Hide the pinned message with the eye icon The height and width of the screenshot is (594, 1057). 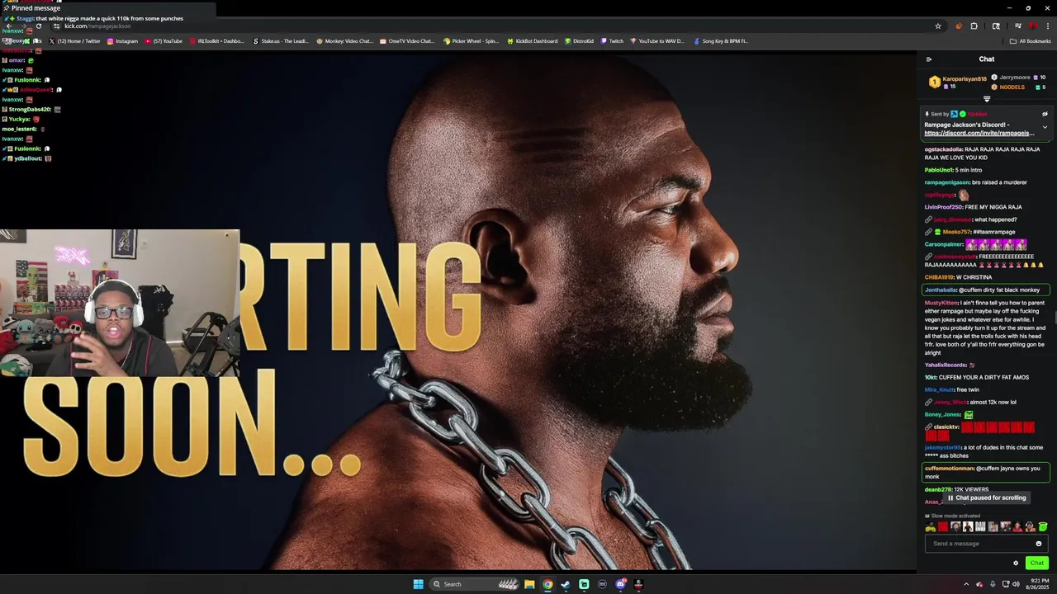1045,114
